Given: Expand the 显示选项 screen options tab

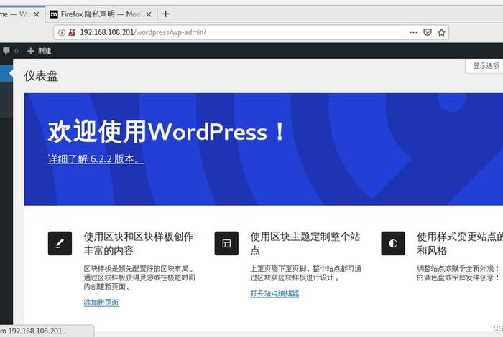Looking at the screenshot, I should (485, 66).
